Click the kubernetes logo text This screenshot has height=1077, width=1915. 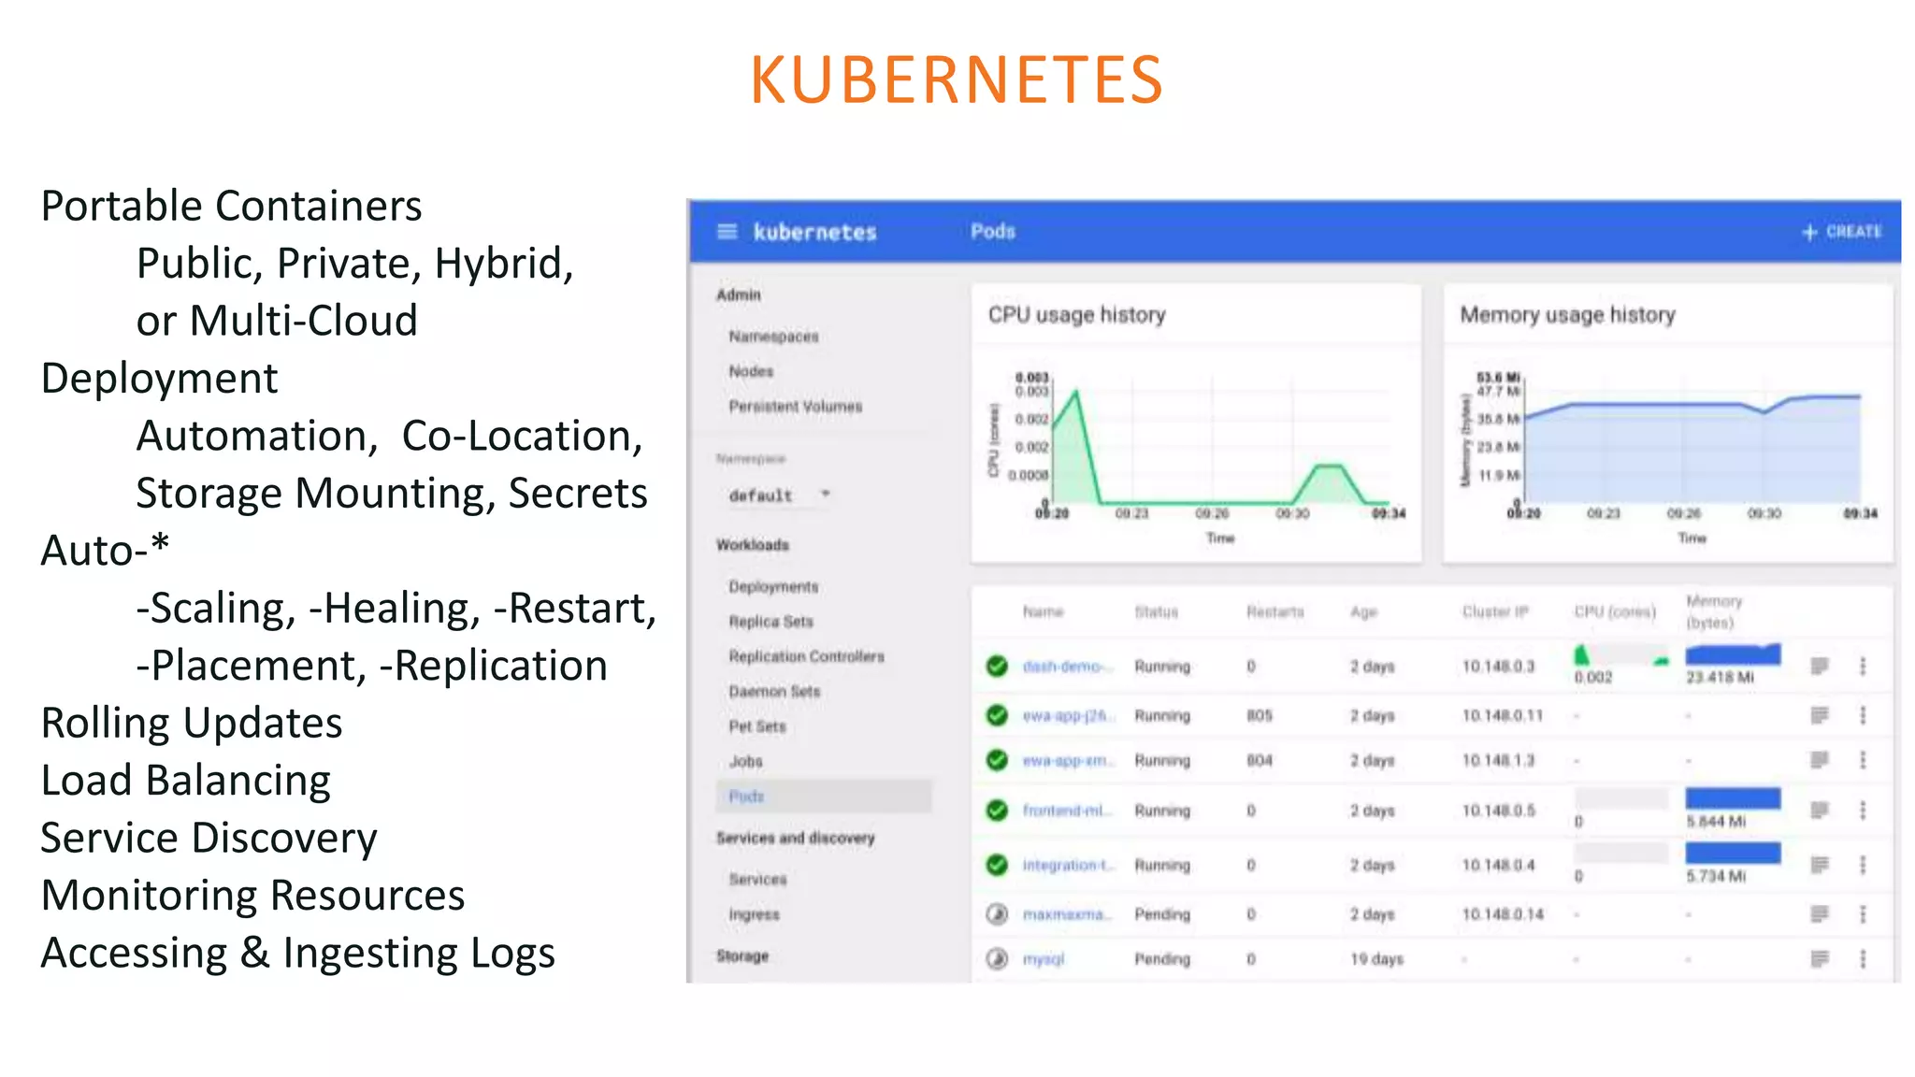[814, 232]
